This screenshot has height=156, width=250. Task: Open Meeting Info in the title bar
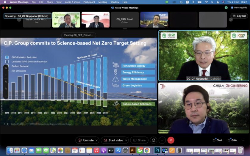[239, 8]
